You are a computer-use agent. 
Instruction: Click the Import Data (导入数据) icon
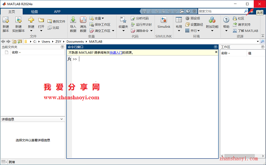click(x=73, y=20)
